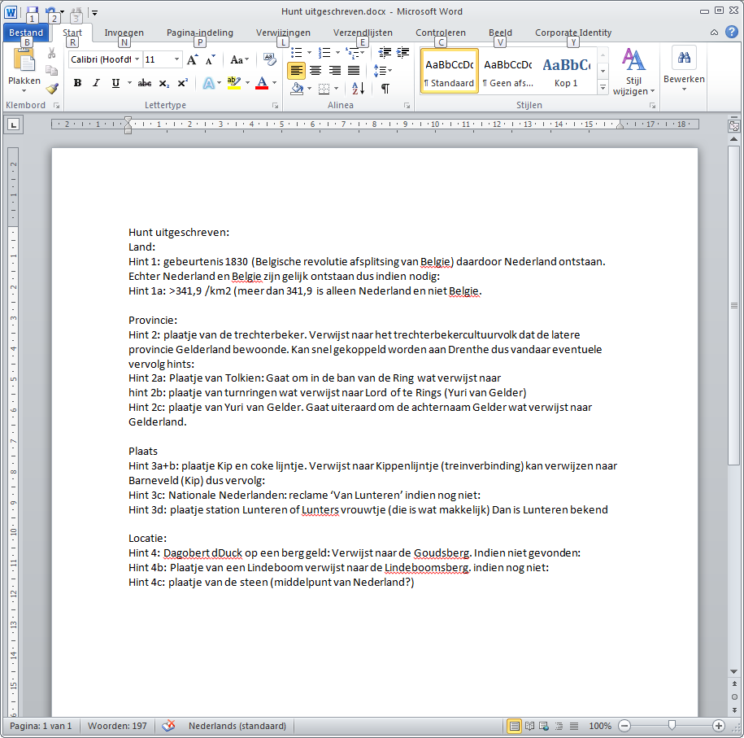Show paragraph marks with the pilcrow icon
Viewport: 744px width, 738px height.
pos(385,89)
